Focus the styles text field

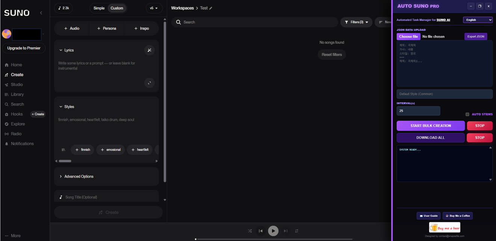106,128
